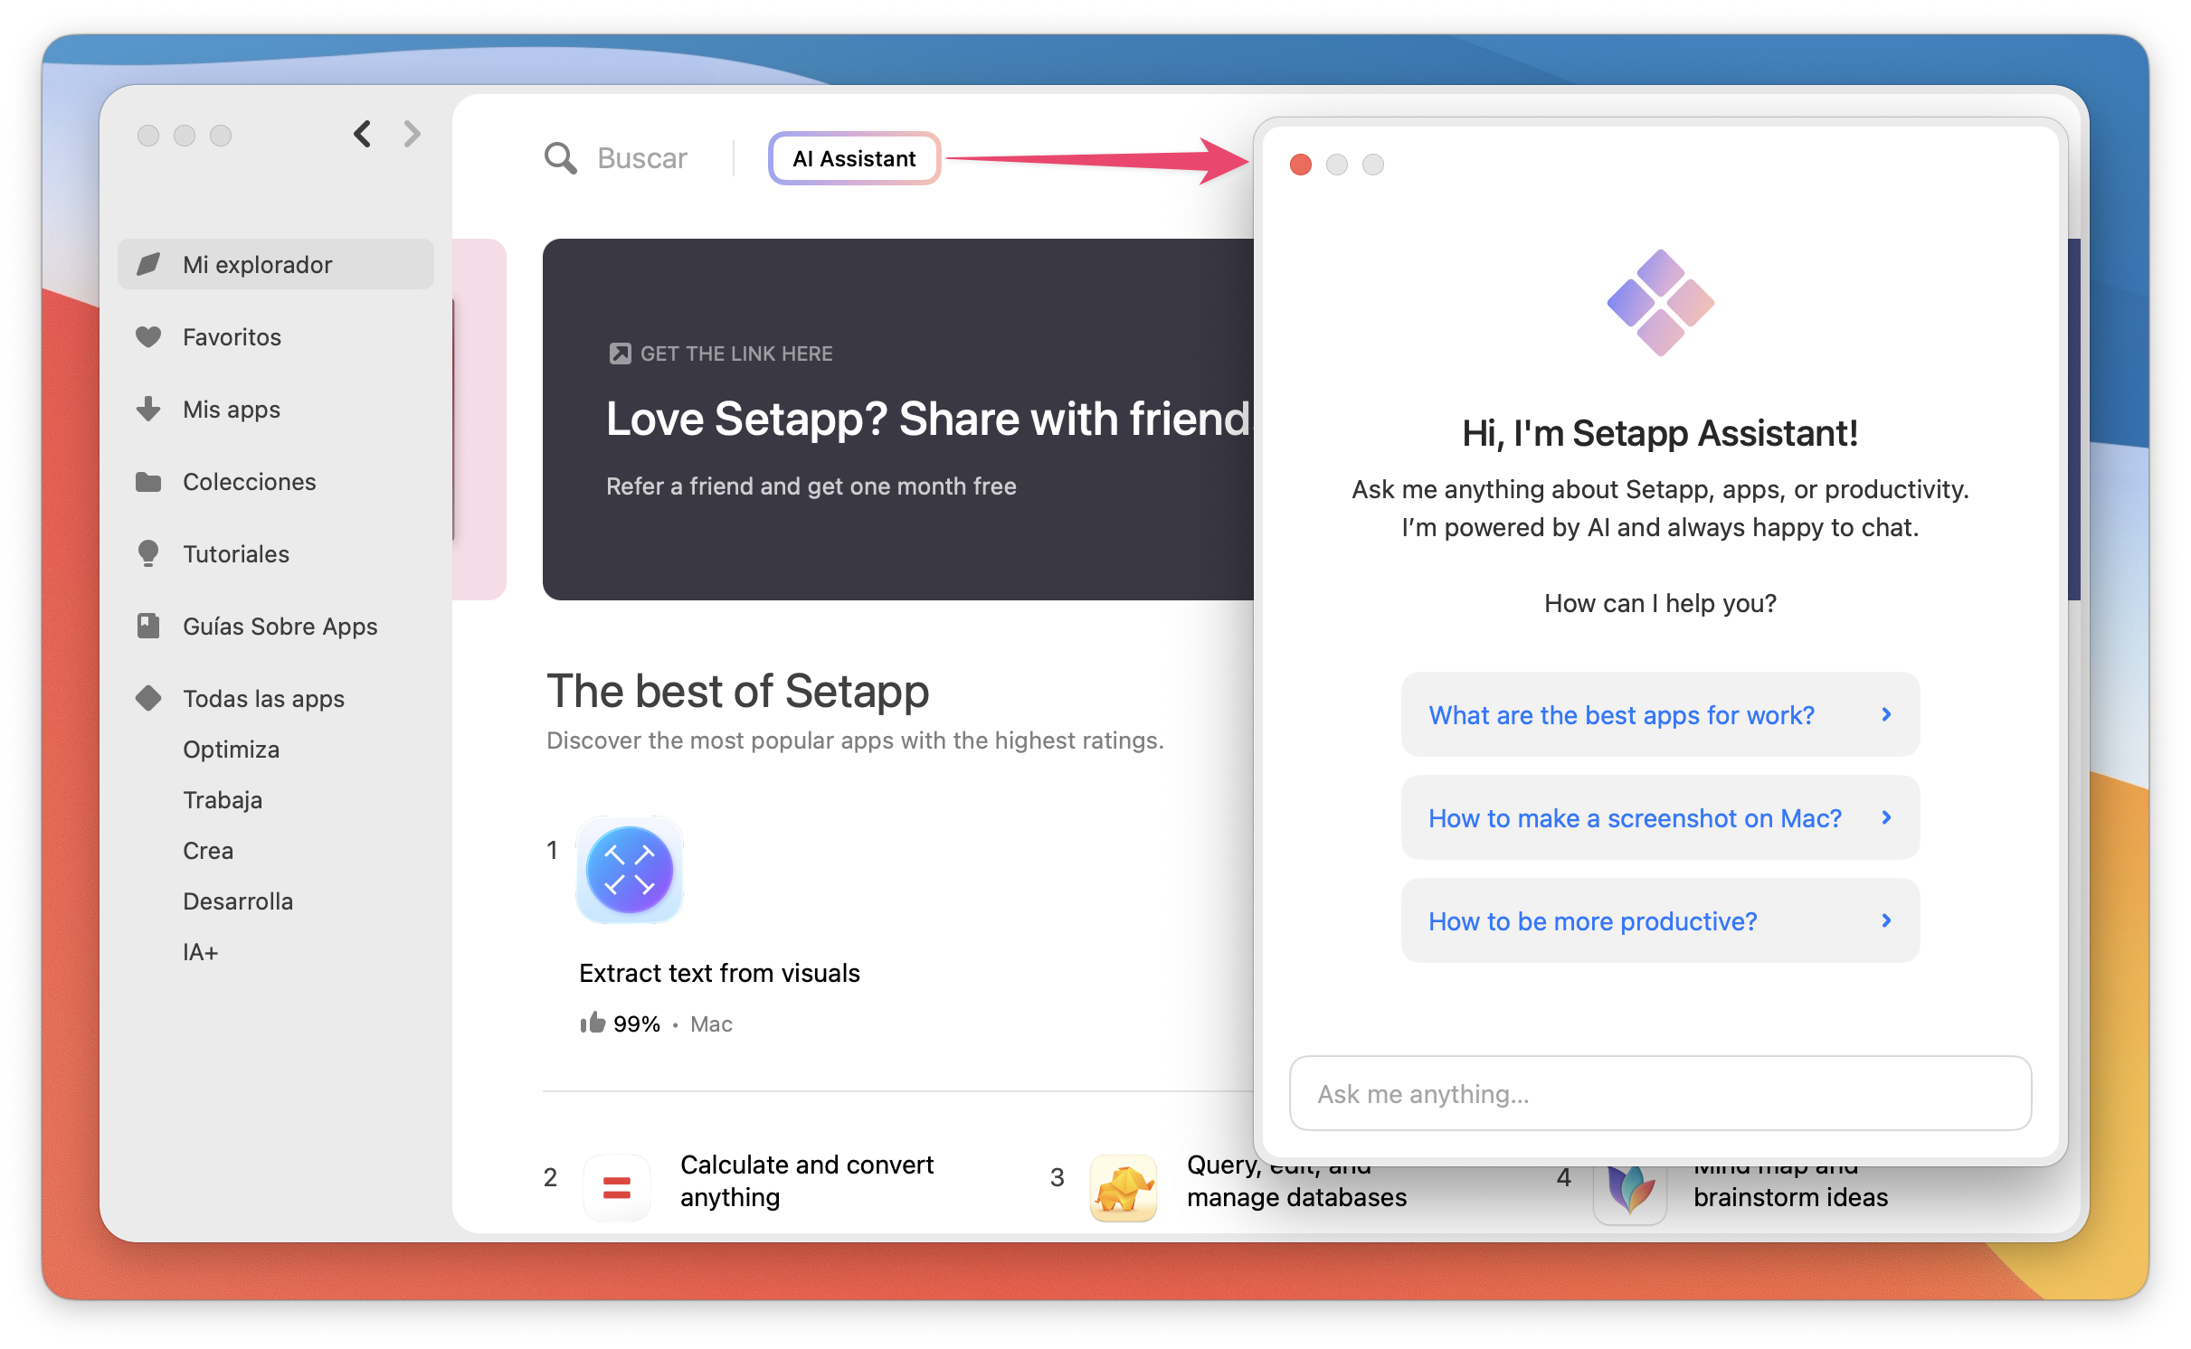
Task: Select Trabaja category
Action: [x=223, y=800]
